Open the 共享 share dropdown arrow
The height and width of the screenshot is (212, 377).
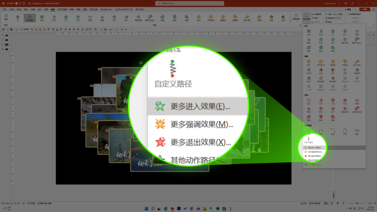(369, 9)
